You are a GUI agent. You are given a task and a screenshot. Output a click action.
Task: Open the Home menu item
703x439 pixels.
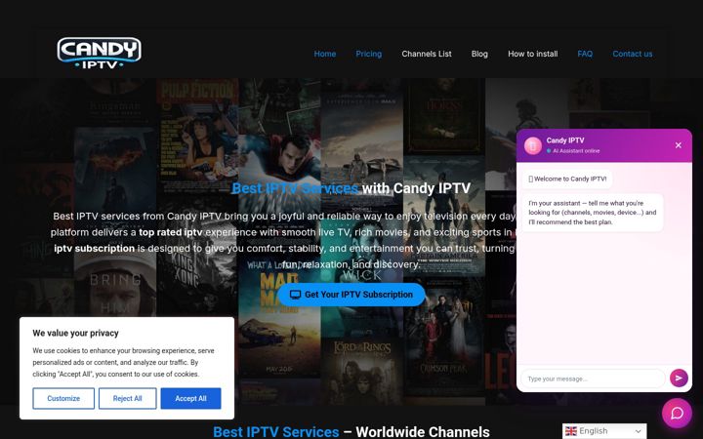point(324,54)
